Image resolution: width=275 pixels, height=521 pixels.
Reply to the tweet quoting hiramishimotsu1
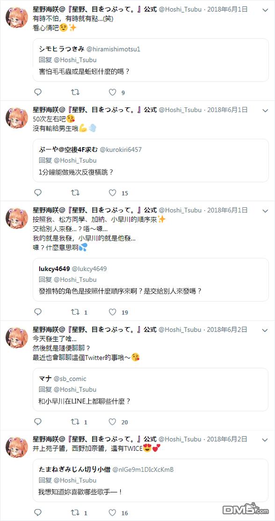38,92
